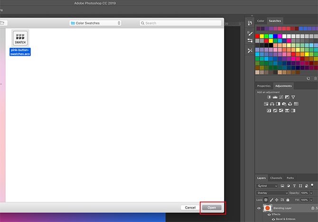Hide the Blending Layer with eye icon
The width and height of the screenshot is (318, 222).
point(259,208)
